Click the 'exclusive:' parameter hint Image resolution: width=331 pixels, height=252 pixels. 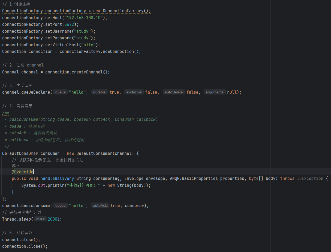click(x=134, y=92)
